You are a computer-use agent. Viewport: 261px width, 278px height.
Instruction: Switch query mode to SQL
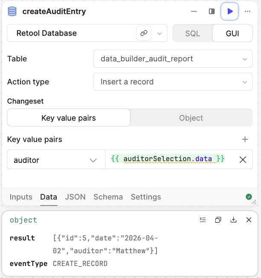[192, 33]
